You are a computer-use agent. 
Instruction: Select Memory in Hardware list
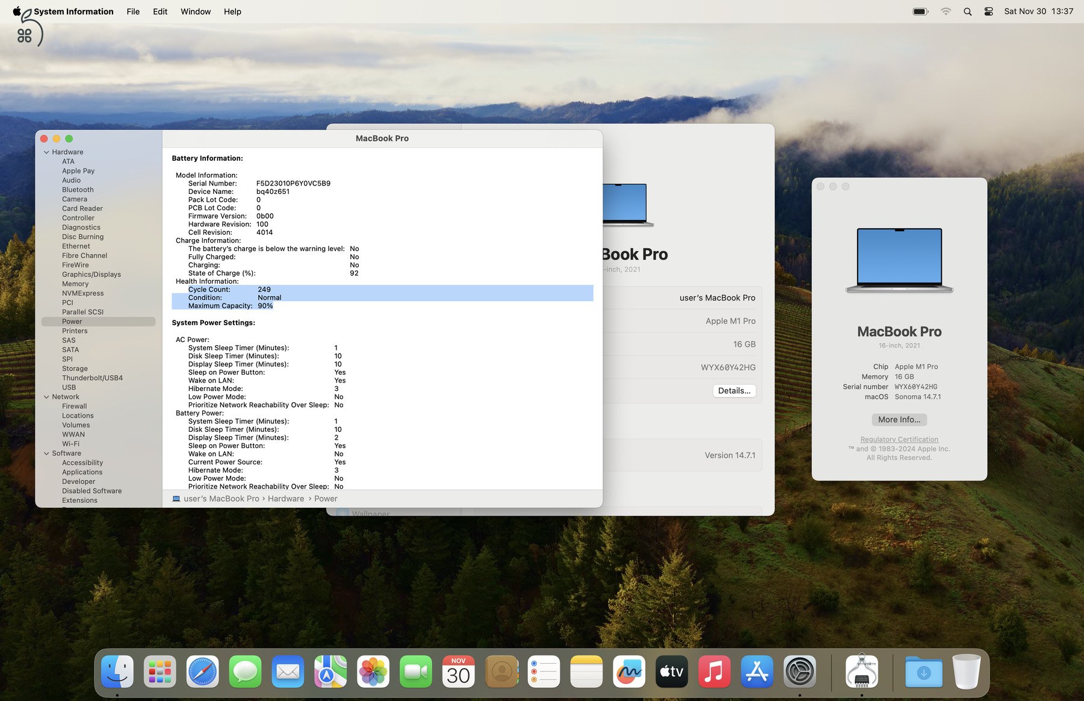(x=75, y=284)
